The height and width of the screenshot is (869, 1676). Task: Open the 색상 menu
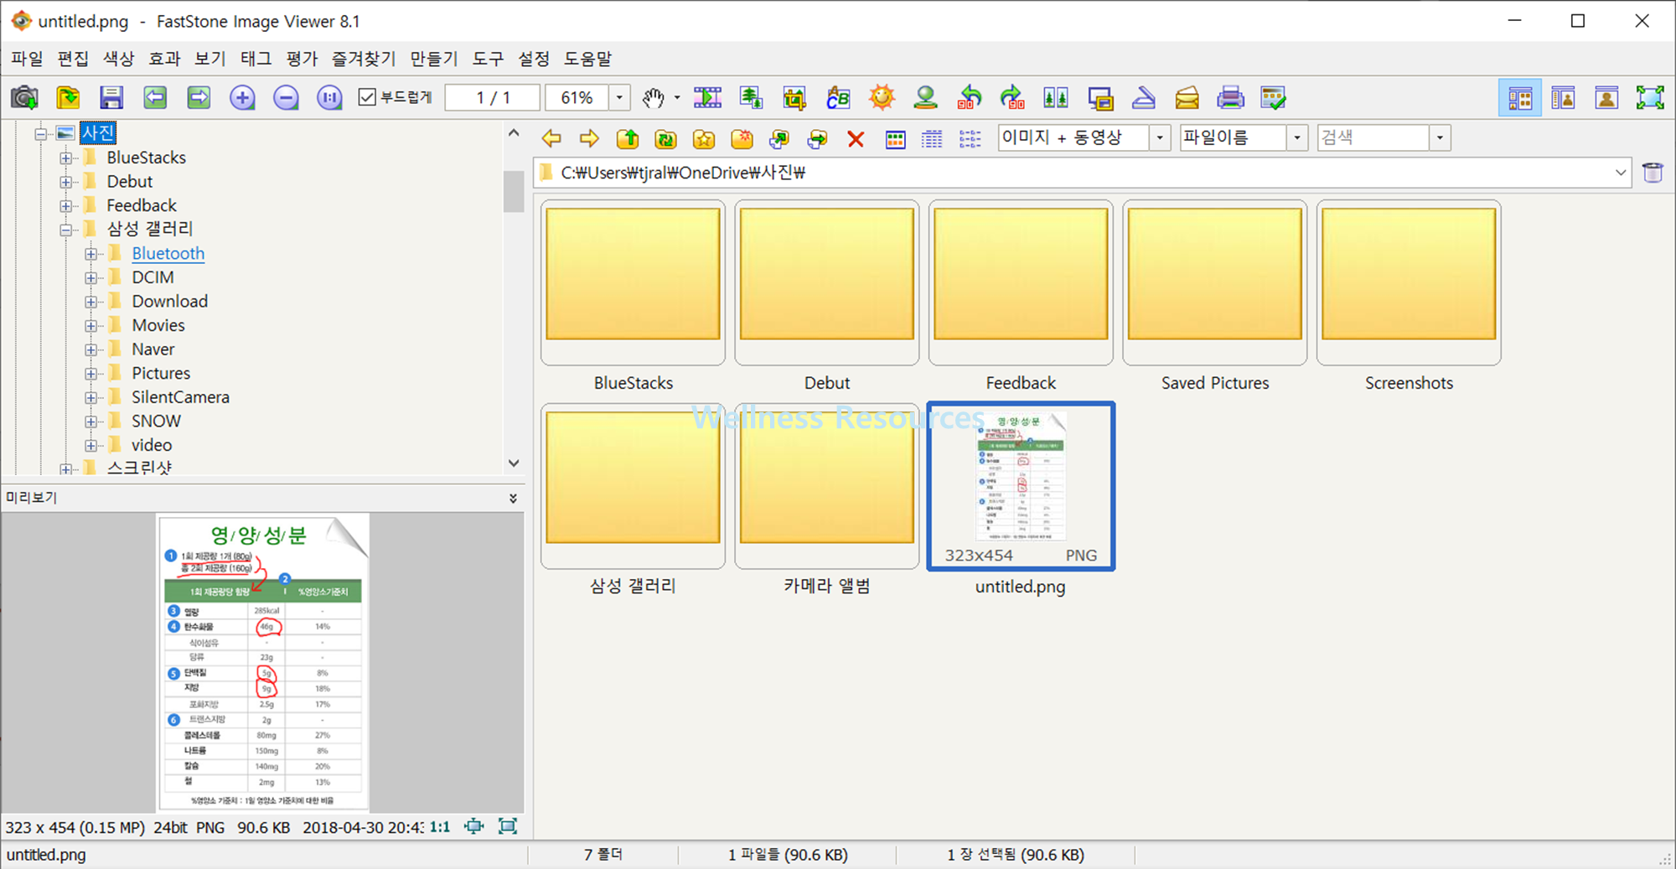(118, 59)
